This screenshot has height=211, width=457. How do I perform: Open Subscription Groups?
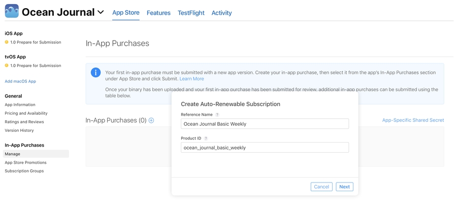pos(24,171)
